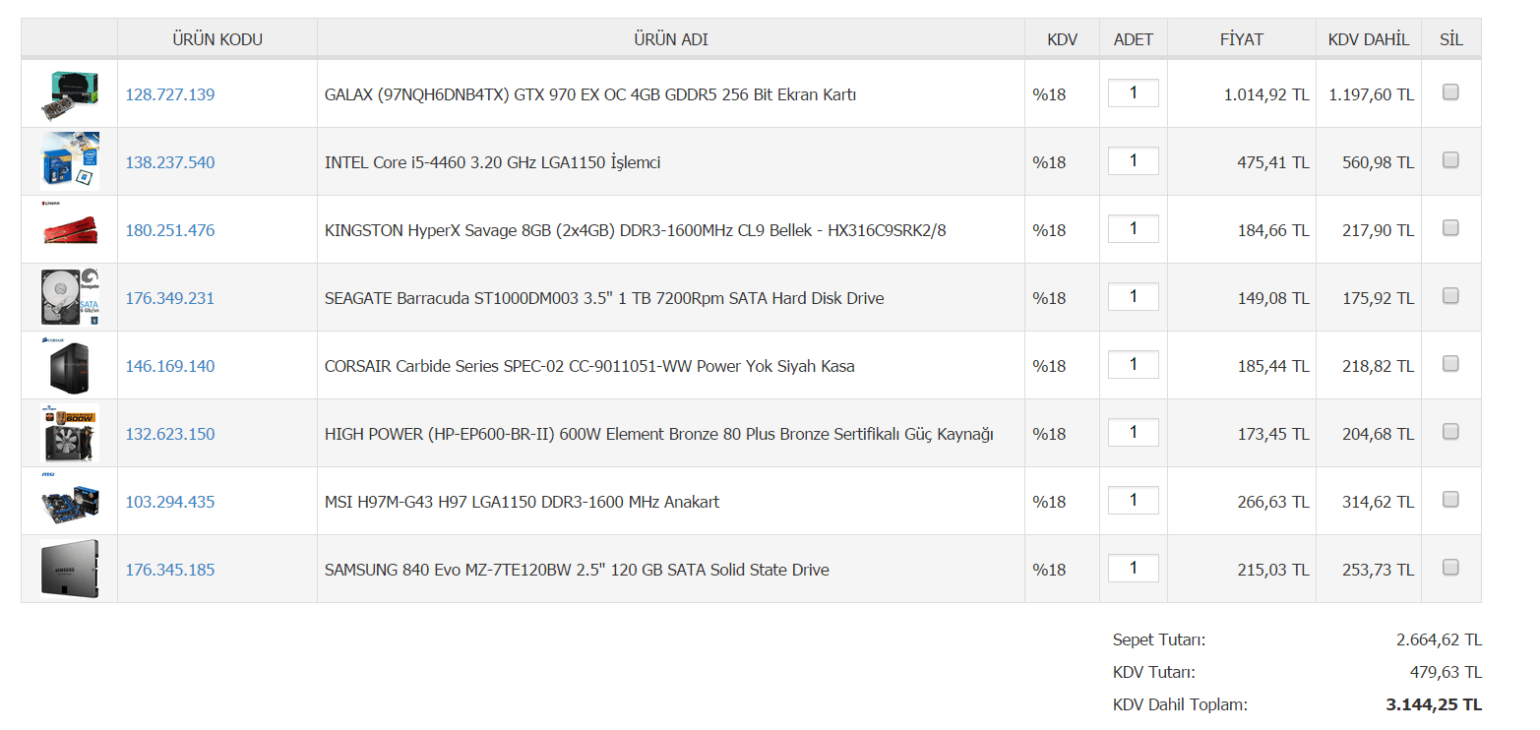The width and height of the screenshot is (1540, 730).
Task: Click the ADET quantity box for Kingston HyperX
Action: click(1134, 228)
